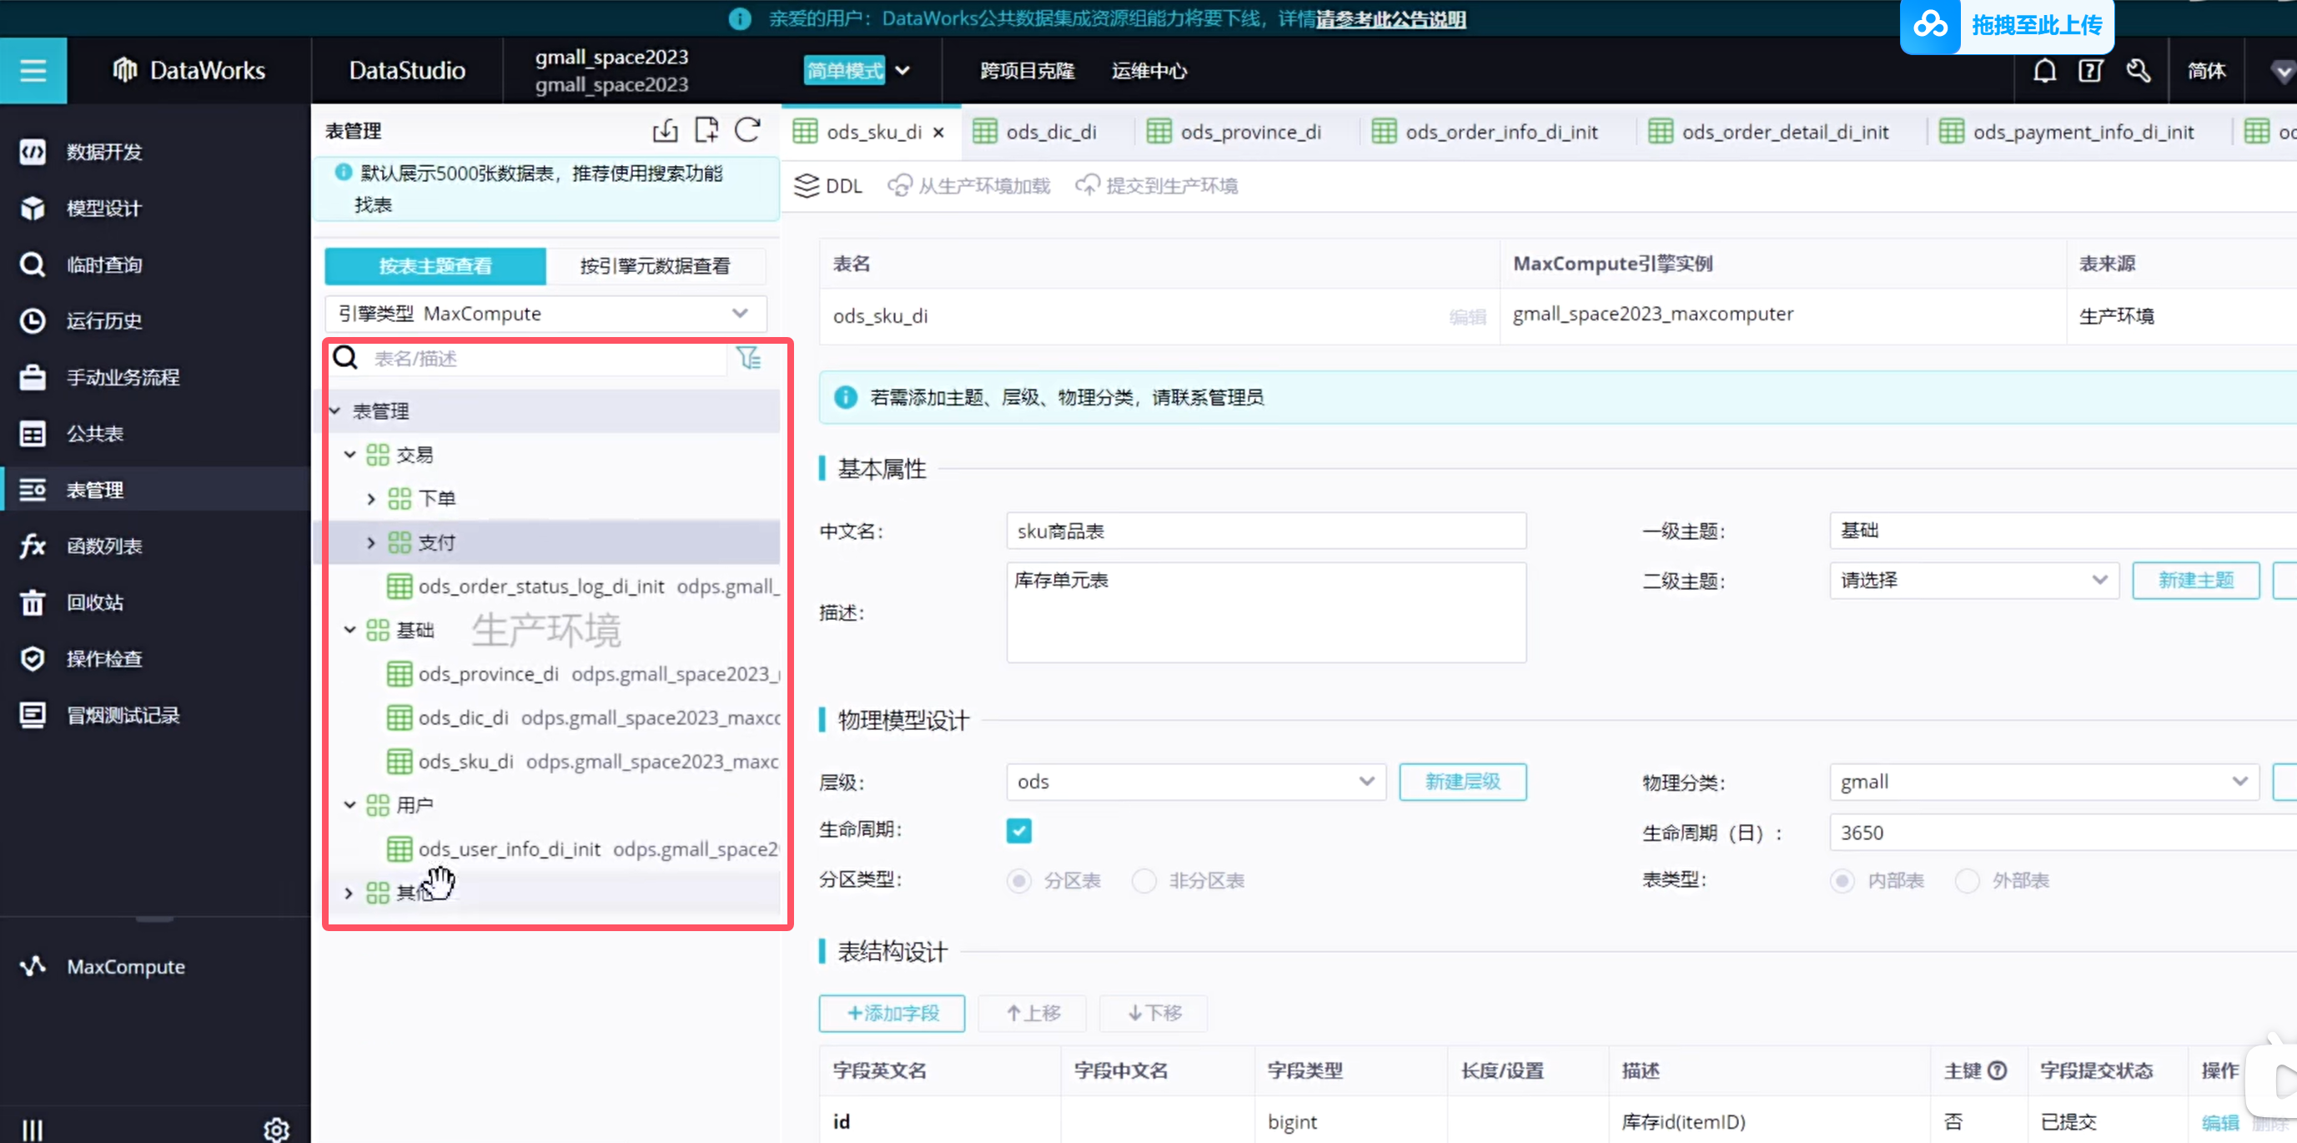Open 回收站 in the left sidebar

(94, 602)
